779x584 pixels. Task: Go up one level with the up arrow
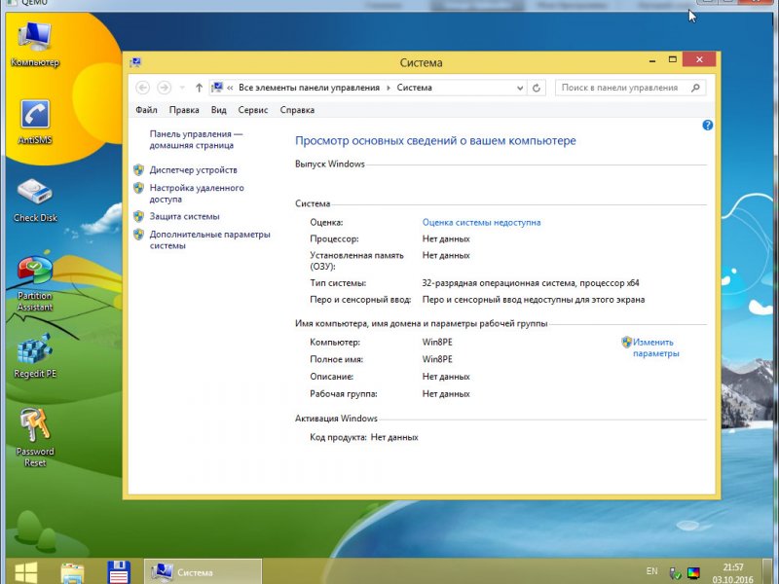pyautogui.click(x=199, y=88)
